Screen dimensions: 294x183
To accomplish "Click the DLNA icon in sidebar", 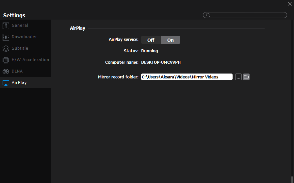I will [x=6, y=72].
